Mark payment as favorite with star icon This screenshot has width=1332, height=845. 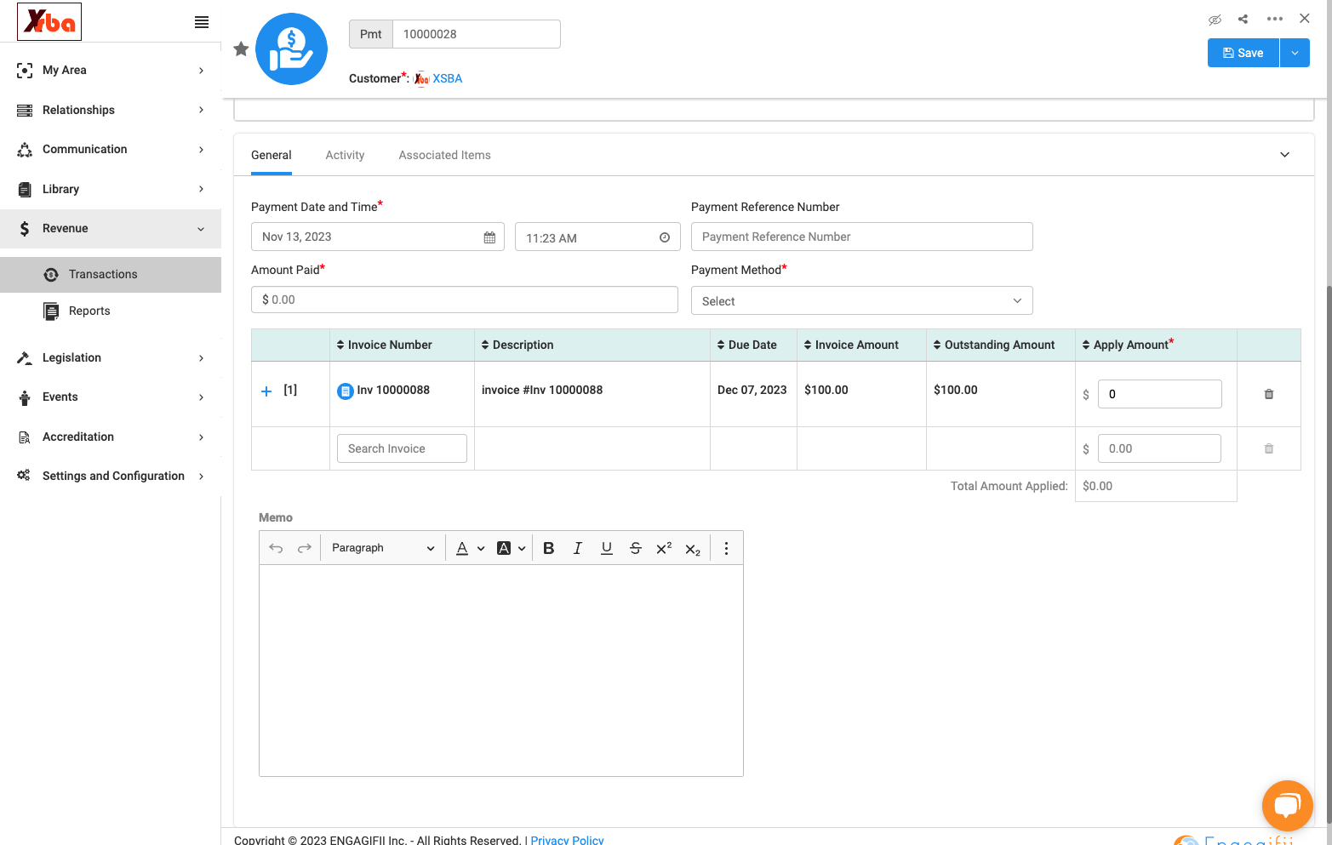pos(241,49)
